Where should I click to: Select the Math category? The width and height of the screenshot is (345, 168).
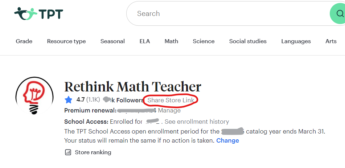click(171, 41)
